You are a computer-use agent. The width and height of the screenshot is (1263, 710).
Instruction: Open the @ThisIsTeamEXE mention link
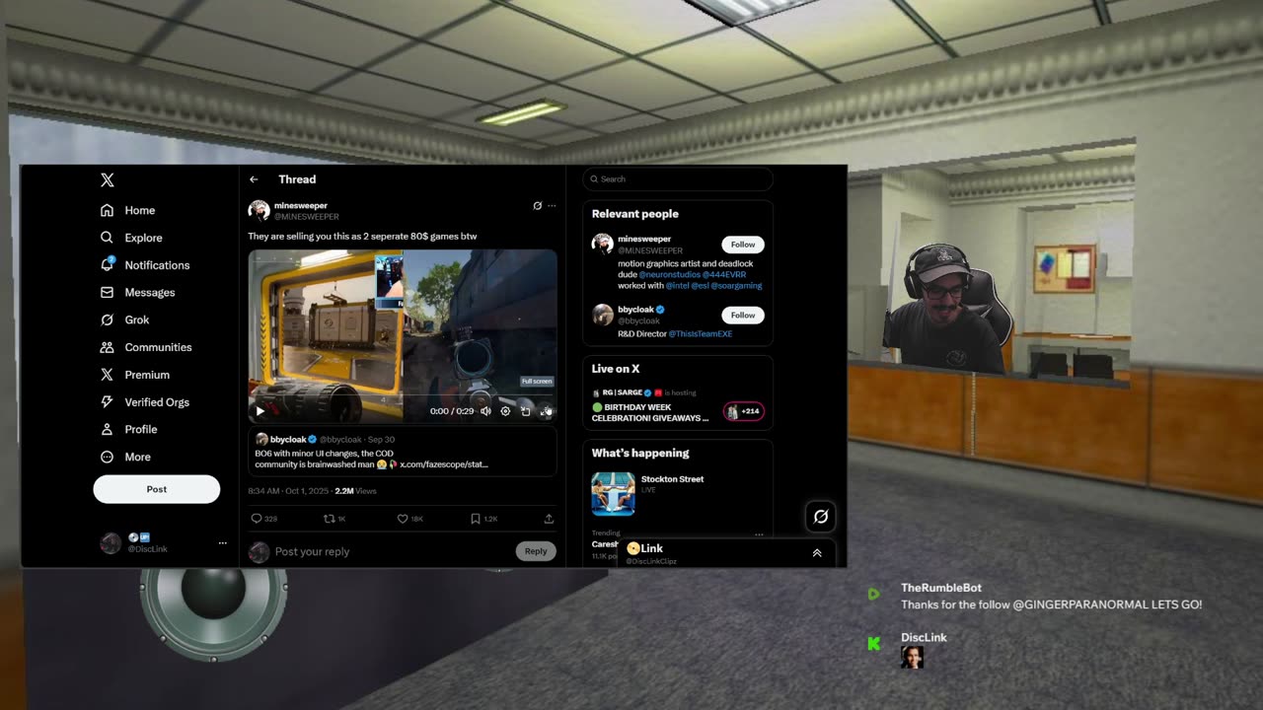pyautogui.click(x=700, y=334)
